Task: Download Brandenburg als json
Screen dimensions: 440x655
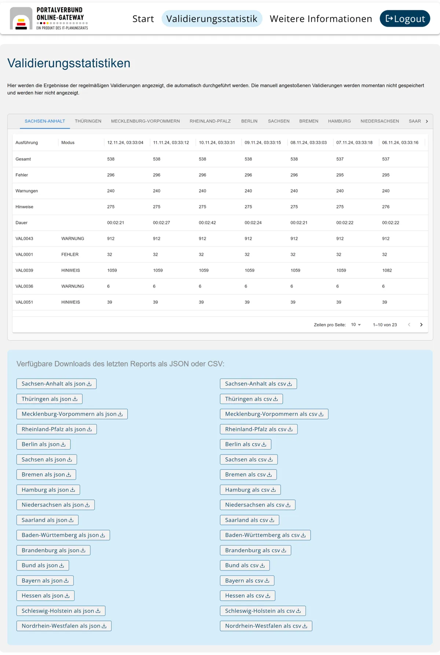Action: (53, 550)
